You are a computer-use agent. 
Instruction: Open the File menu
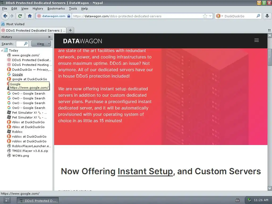click(5, 8)
